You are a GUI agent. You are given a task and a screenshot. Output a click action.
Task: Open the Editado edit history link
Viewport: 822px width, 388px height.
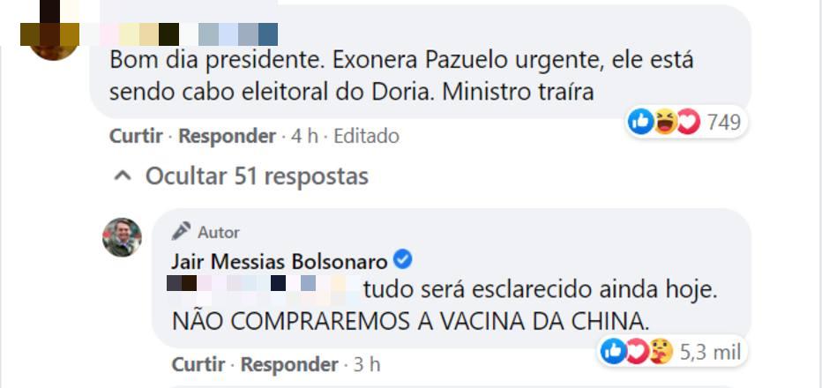click(x=366, y=136)
